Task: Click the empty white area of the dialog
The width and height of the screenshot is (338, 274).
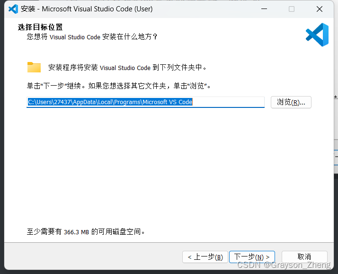Action: pyautogui.click(x=166, y=170)
